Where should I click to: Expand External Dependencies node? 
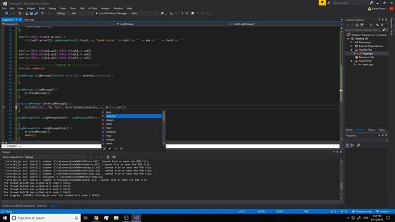[x=351, y=46]
